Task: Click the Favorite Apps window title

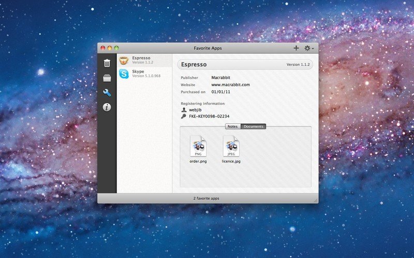Action: click(x=208, y=48)
